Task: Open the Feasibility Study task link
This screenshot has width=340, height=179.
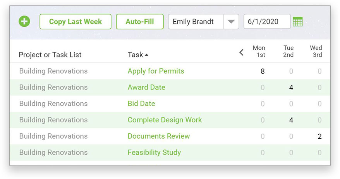Action: point(154,152)
